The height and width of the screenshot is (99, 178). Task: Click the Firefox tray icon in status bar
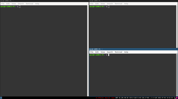[x=177, y=98]
